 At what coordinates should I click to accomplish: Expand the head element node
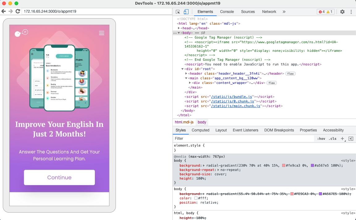click(x=179, y=28)
